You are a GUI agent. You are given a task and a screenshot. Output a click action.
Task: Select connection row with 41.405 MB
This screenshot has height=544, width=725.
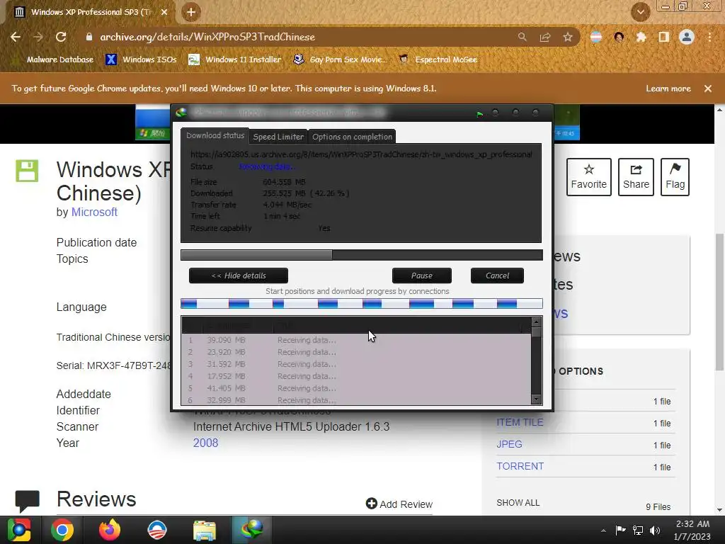pos(356,388)
